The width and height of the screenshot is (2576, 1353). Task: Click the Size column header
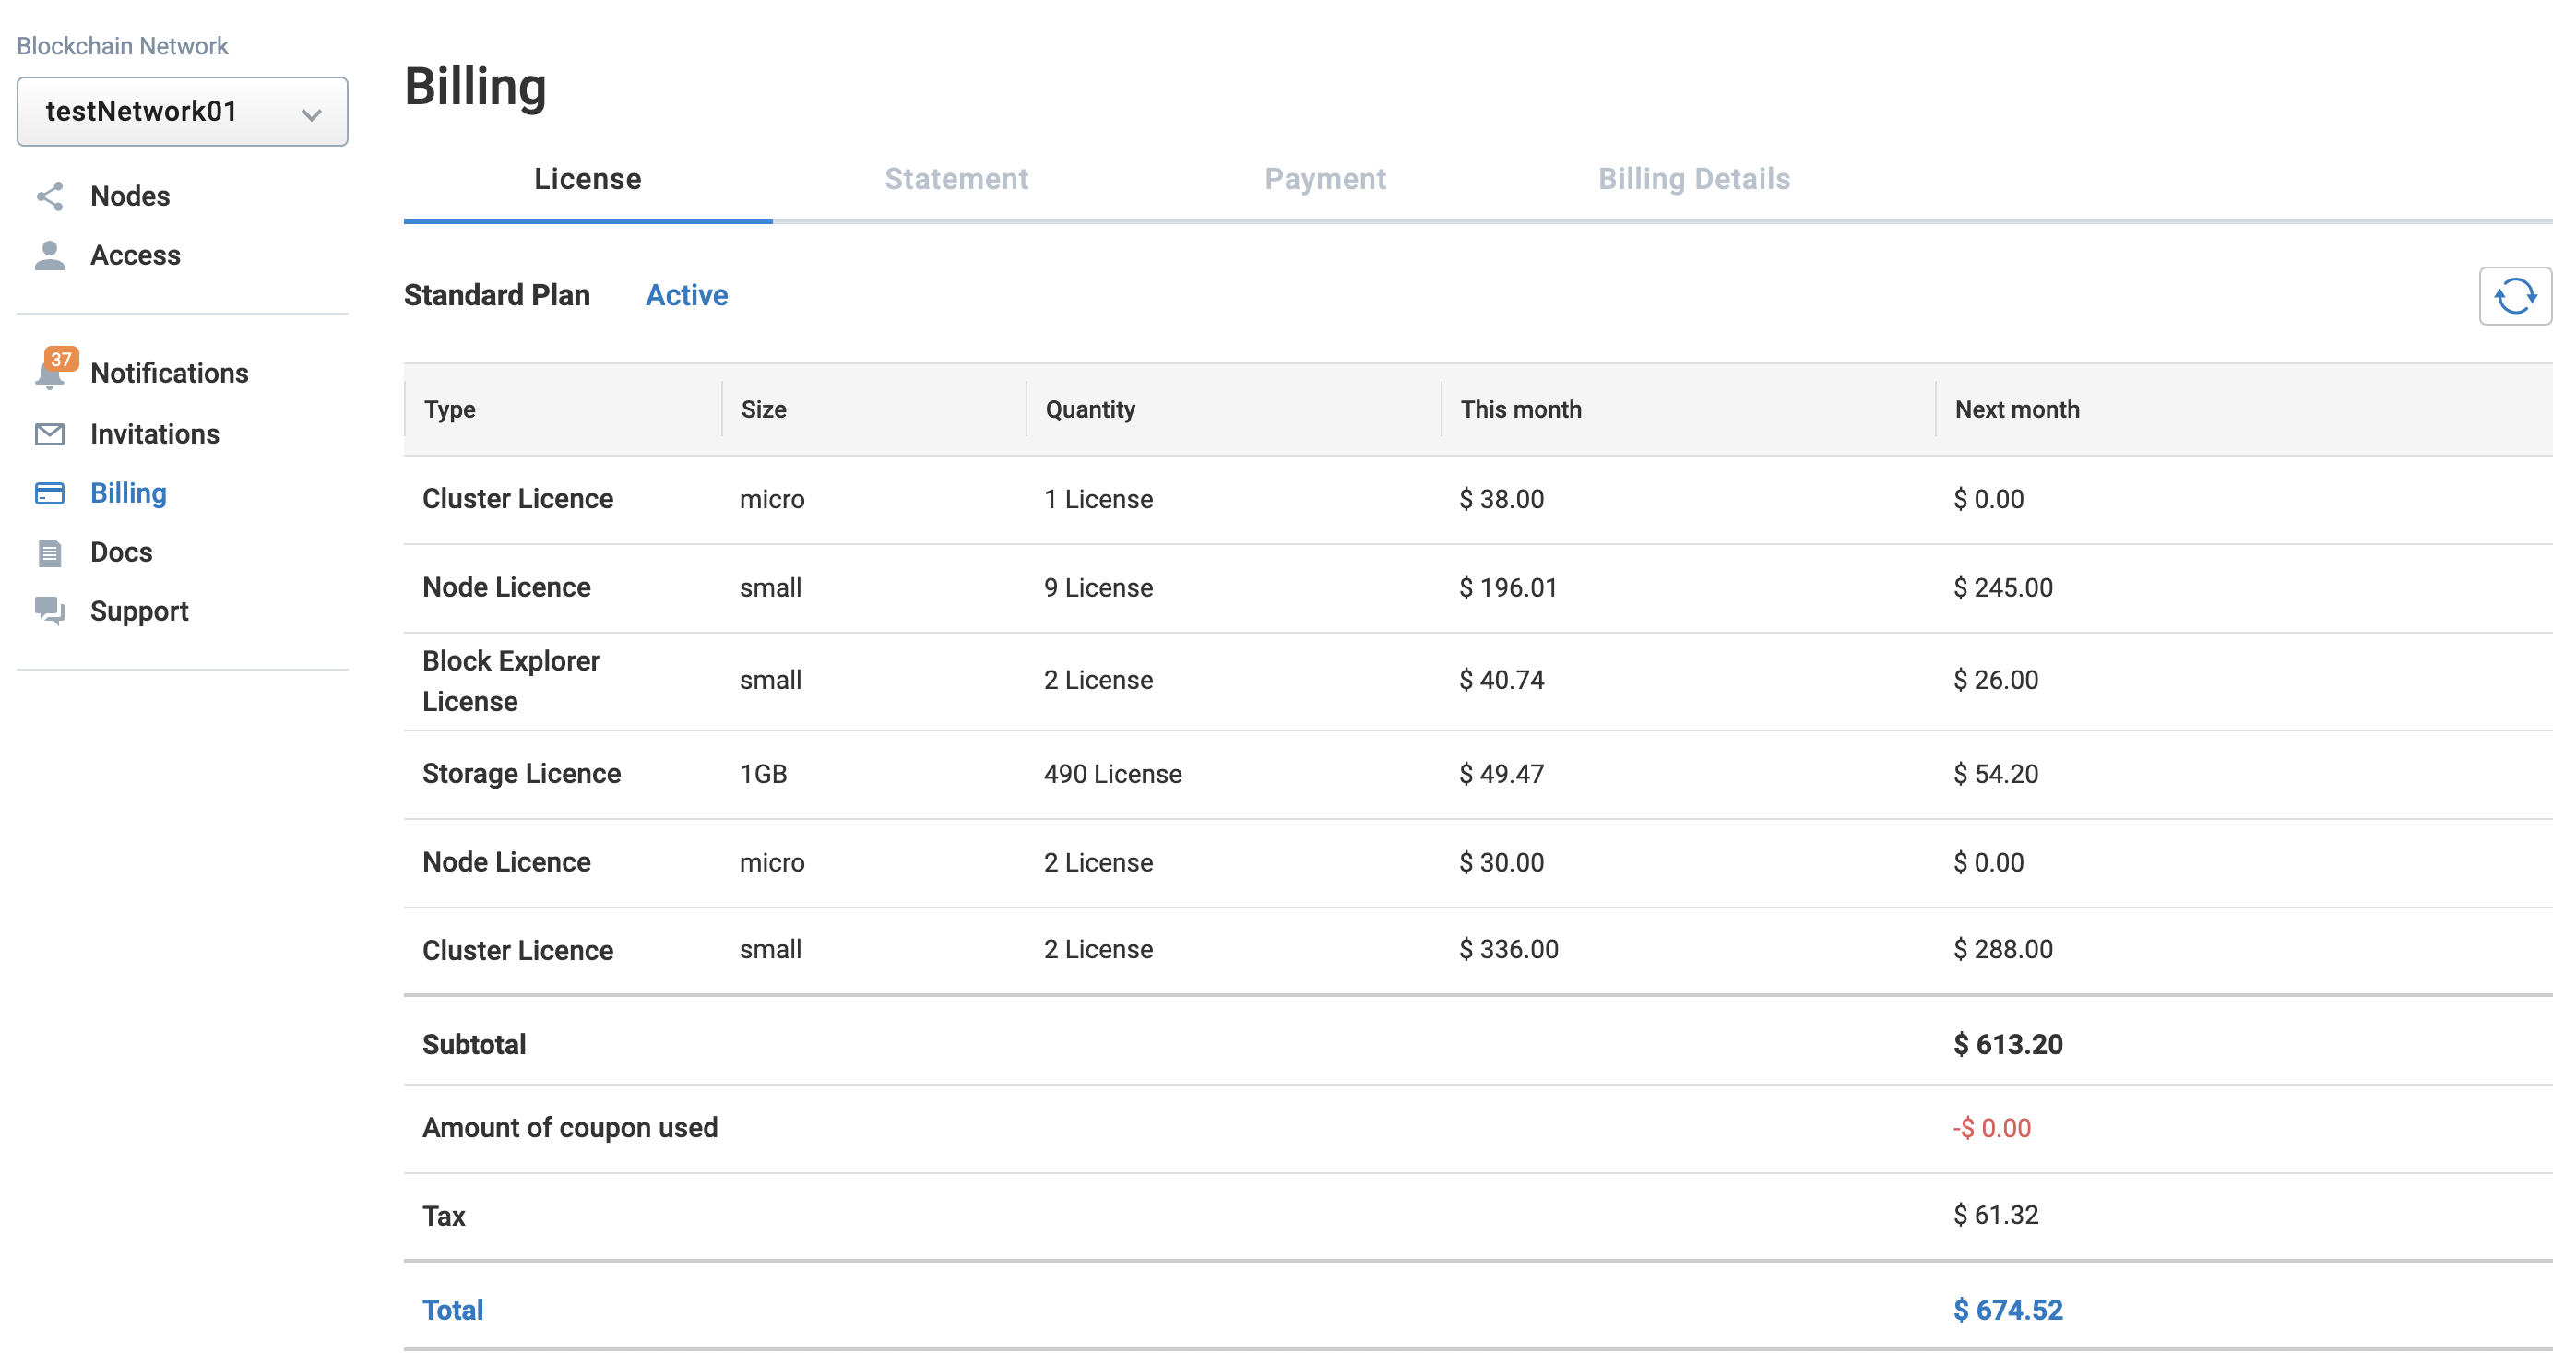764,409
